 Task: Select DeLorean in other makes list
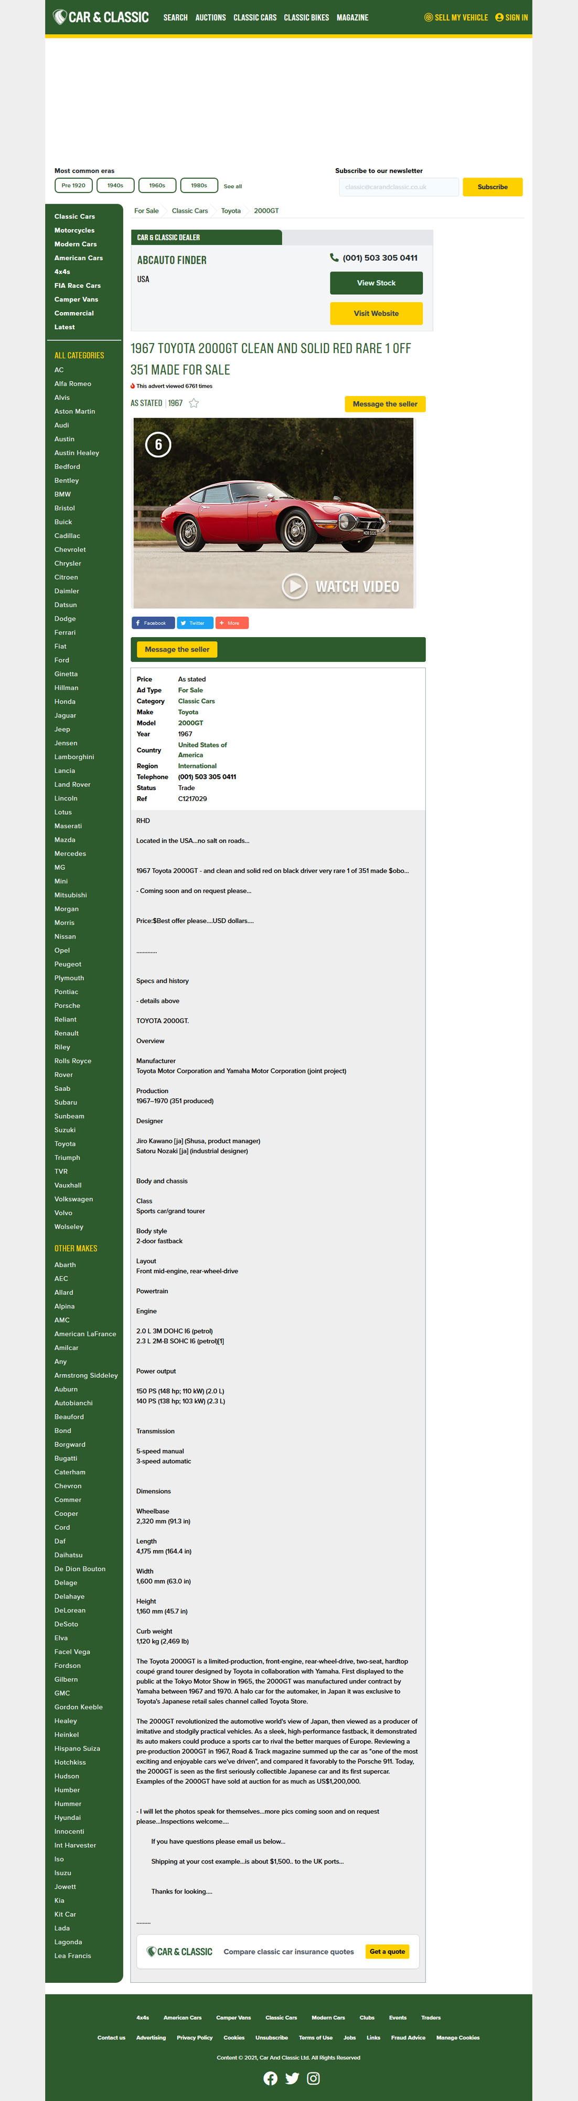[x=70, y=1610]
